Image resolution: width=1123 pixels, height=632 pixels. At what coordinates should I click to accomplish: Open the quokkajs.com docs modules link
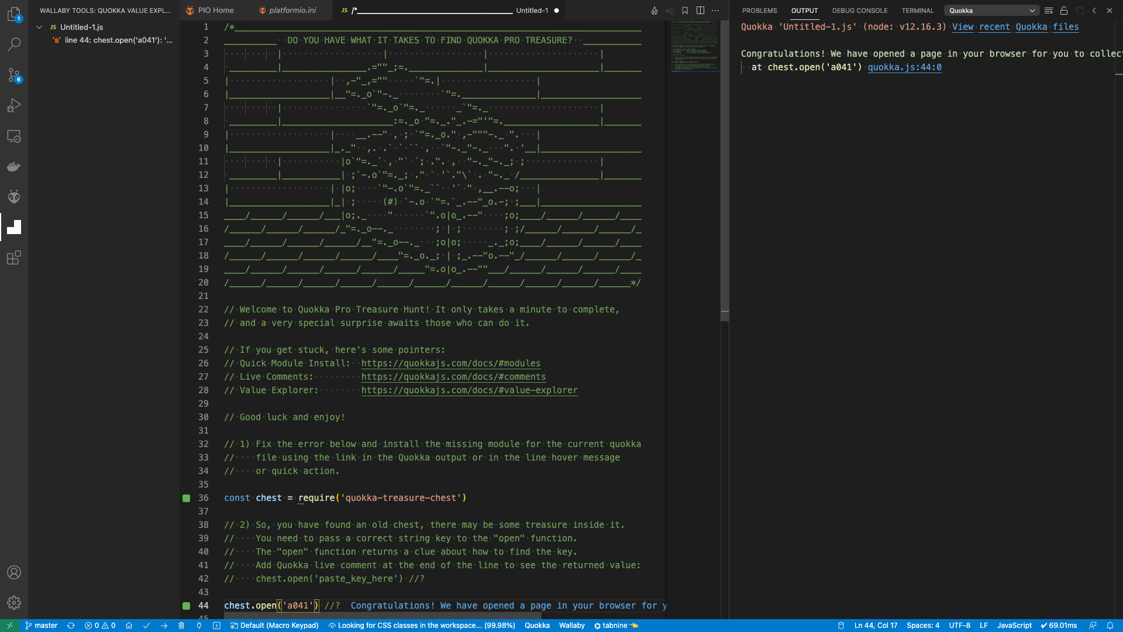click(450, 363)
